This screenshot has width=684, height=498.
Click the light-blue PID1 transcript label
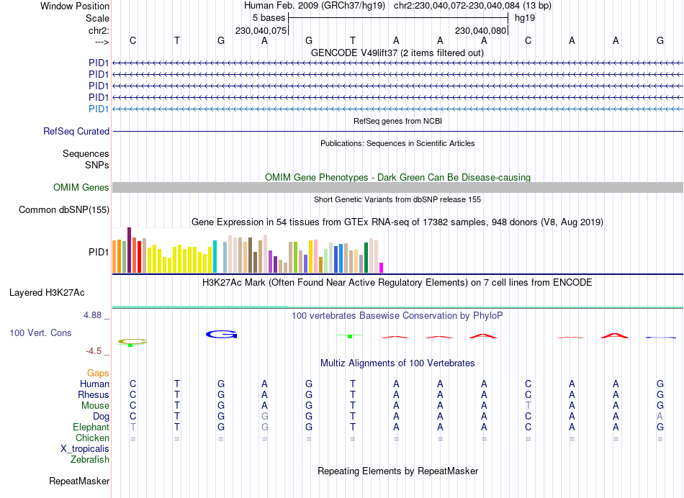98,109
